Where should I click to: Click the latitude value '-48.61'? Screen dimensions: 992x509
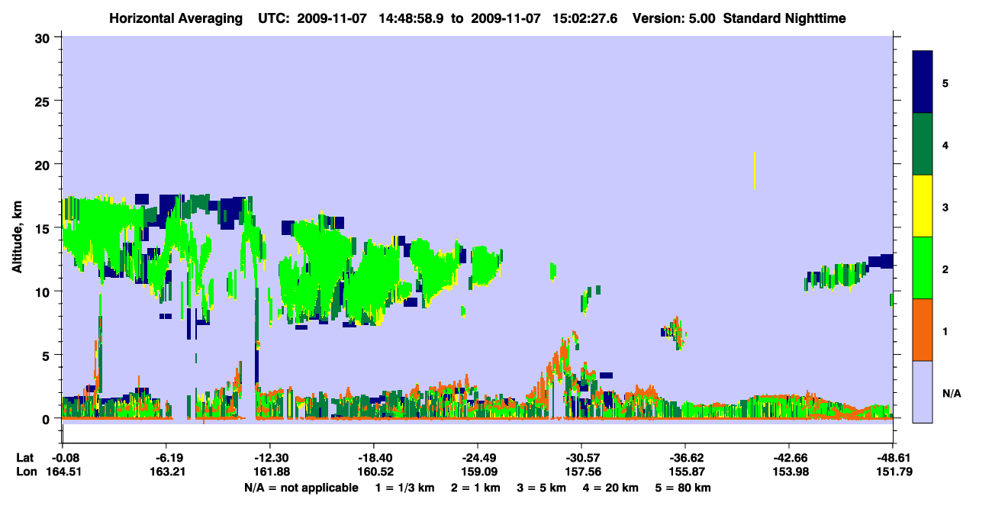(892, 458)
